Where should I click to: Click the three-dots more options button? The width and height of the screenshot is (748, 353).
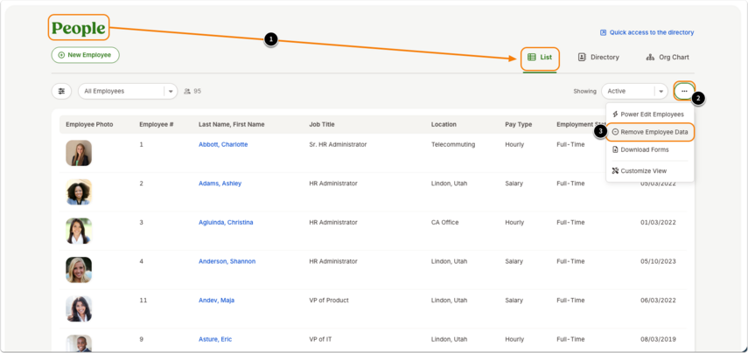(x=684, y=91)
